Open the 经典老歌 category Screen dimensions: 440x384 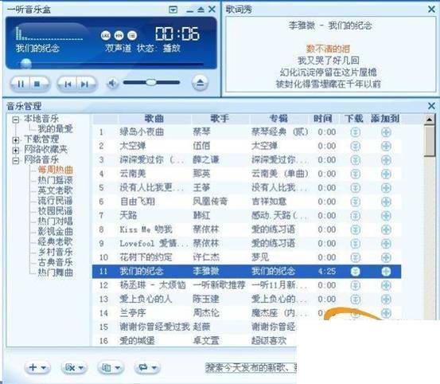[x=55, y=241]
